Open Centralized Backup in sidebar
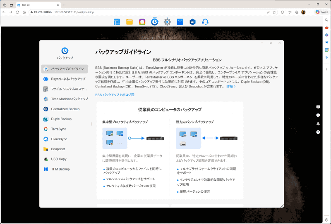331x224 pixels. click(x=65, y=109)
